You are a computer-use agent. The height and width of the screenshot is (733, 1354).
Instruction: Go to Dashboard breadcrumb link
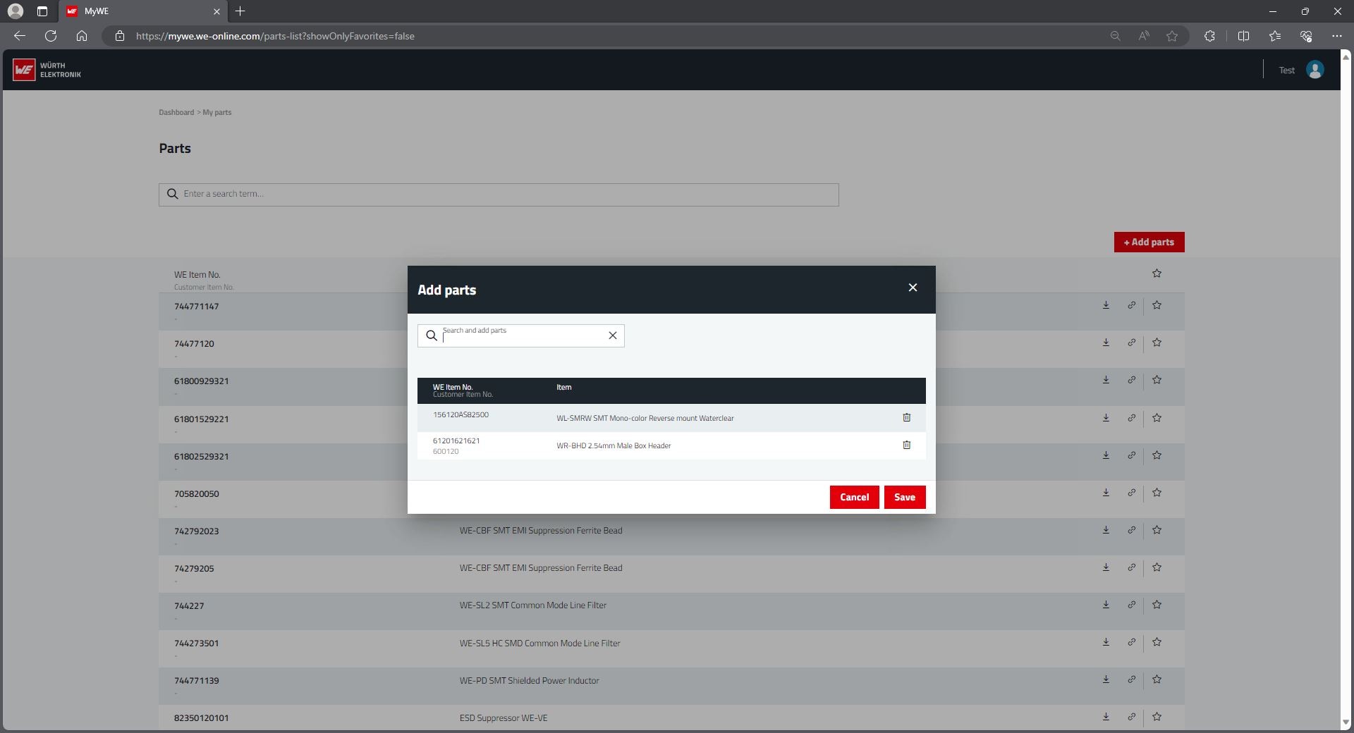click(x=176, y=112)
